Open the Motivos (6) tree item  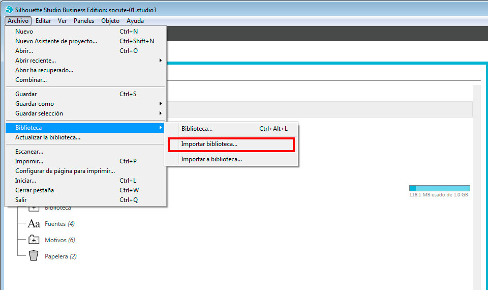pos(60,240)
